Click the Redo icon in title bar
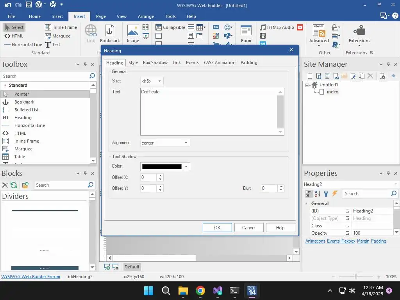This screenshot has width=400, height=300. (18, 4)
